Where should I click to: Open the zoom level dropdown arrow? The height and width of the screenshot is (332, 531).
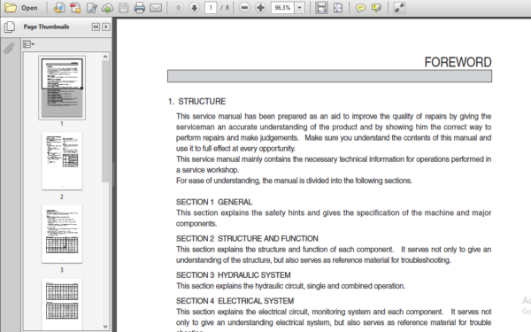[x=299, y=7]
